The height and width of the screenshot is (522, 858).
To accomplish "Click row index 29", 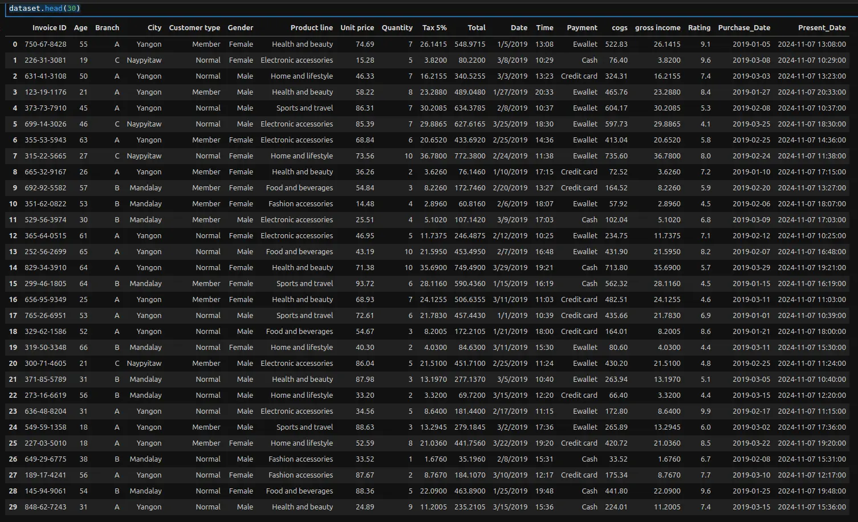I will (x=13, y=507).
